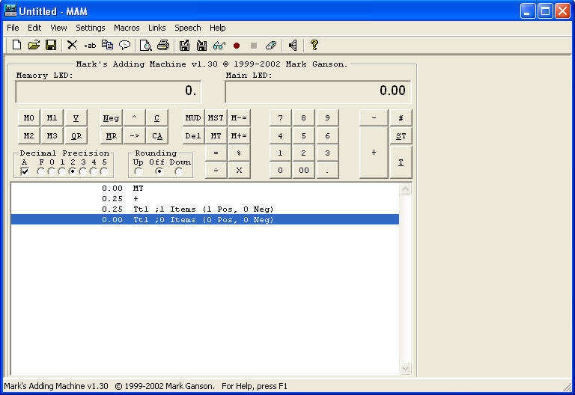
Task: Click the divide ÷ button
Action: point(216,171)
